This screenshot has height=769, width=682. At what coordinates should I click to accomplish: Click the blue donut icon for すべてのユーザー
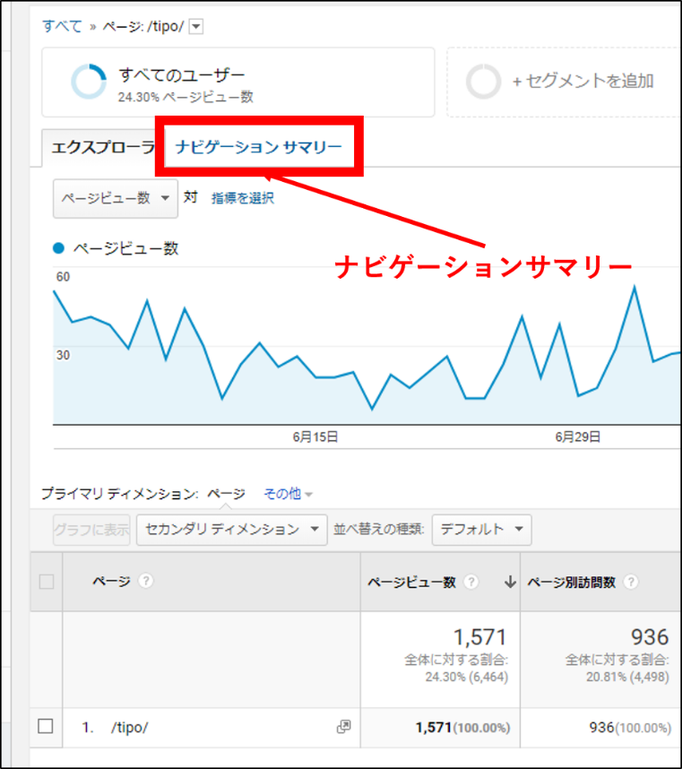[89, 82]
